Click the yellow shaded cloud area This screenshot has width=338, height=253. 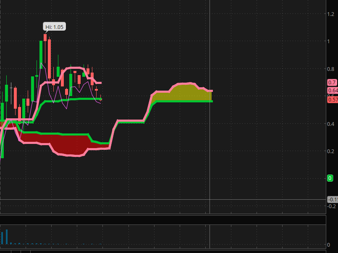(185, 93)
